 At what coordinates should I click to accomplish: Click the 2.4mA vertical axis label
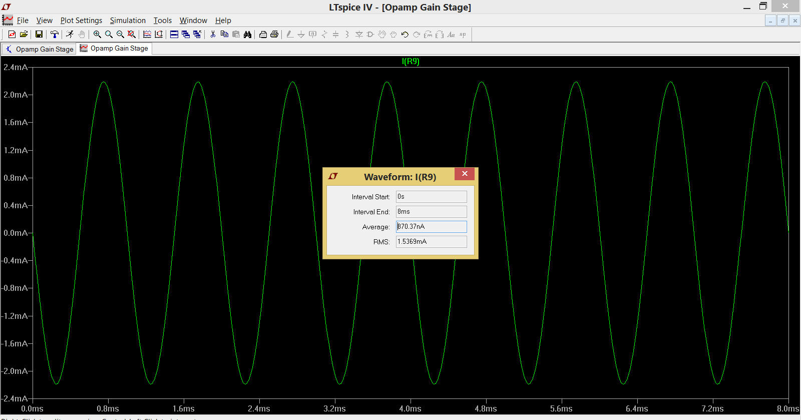[x=16, y=67]
